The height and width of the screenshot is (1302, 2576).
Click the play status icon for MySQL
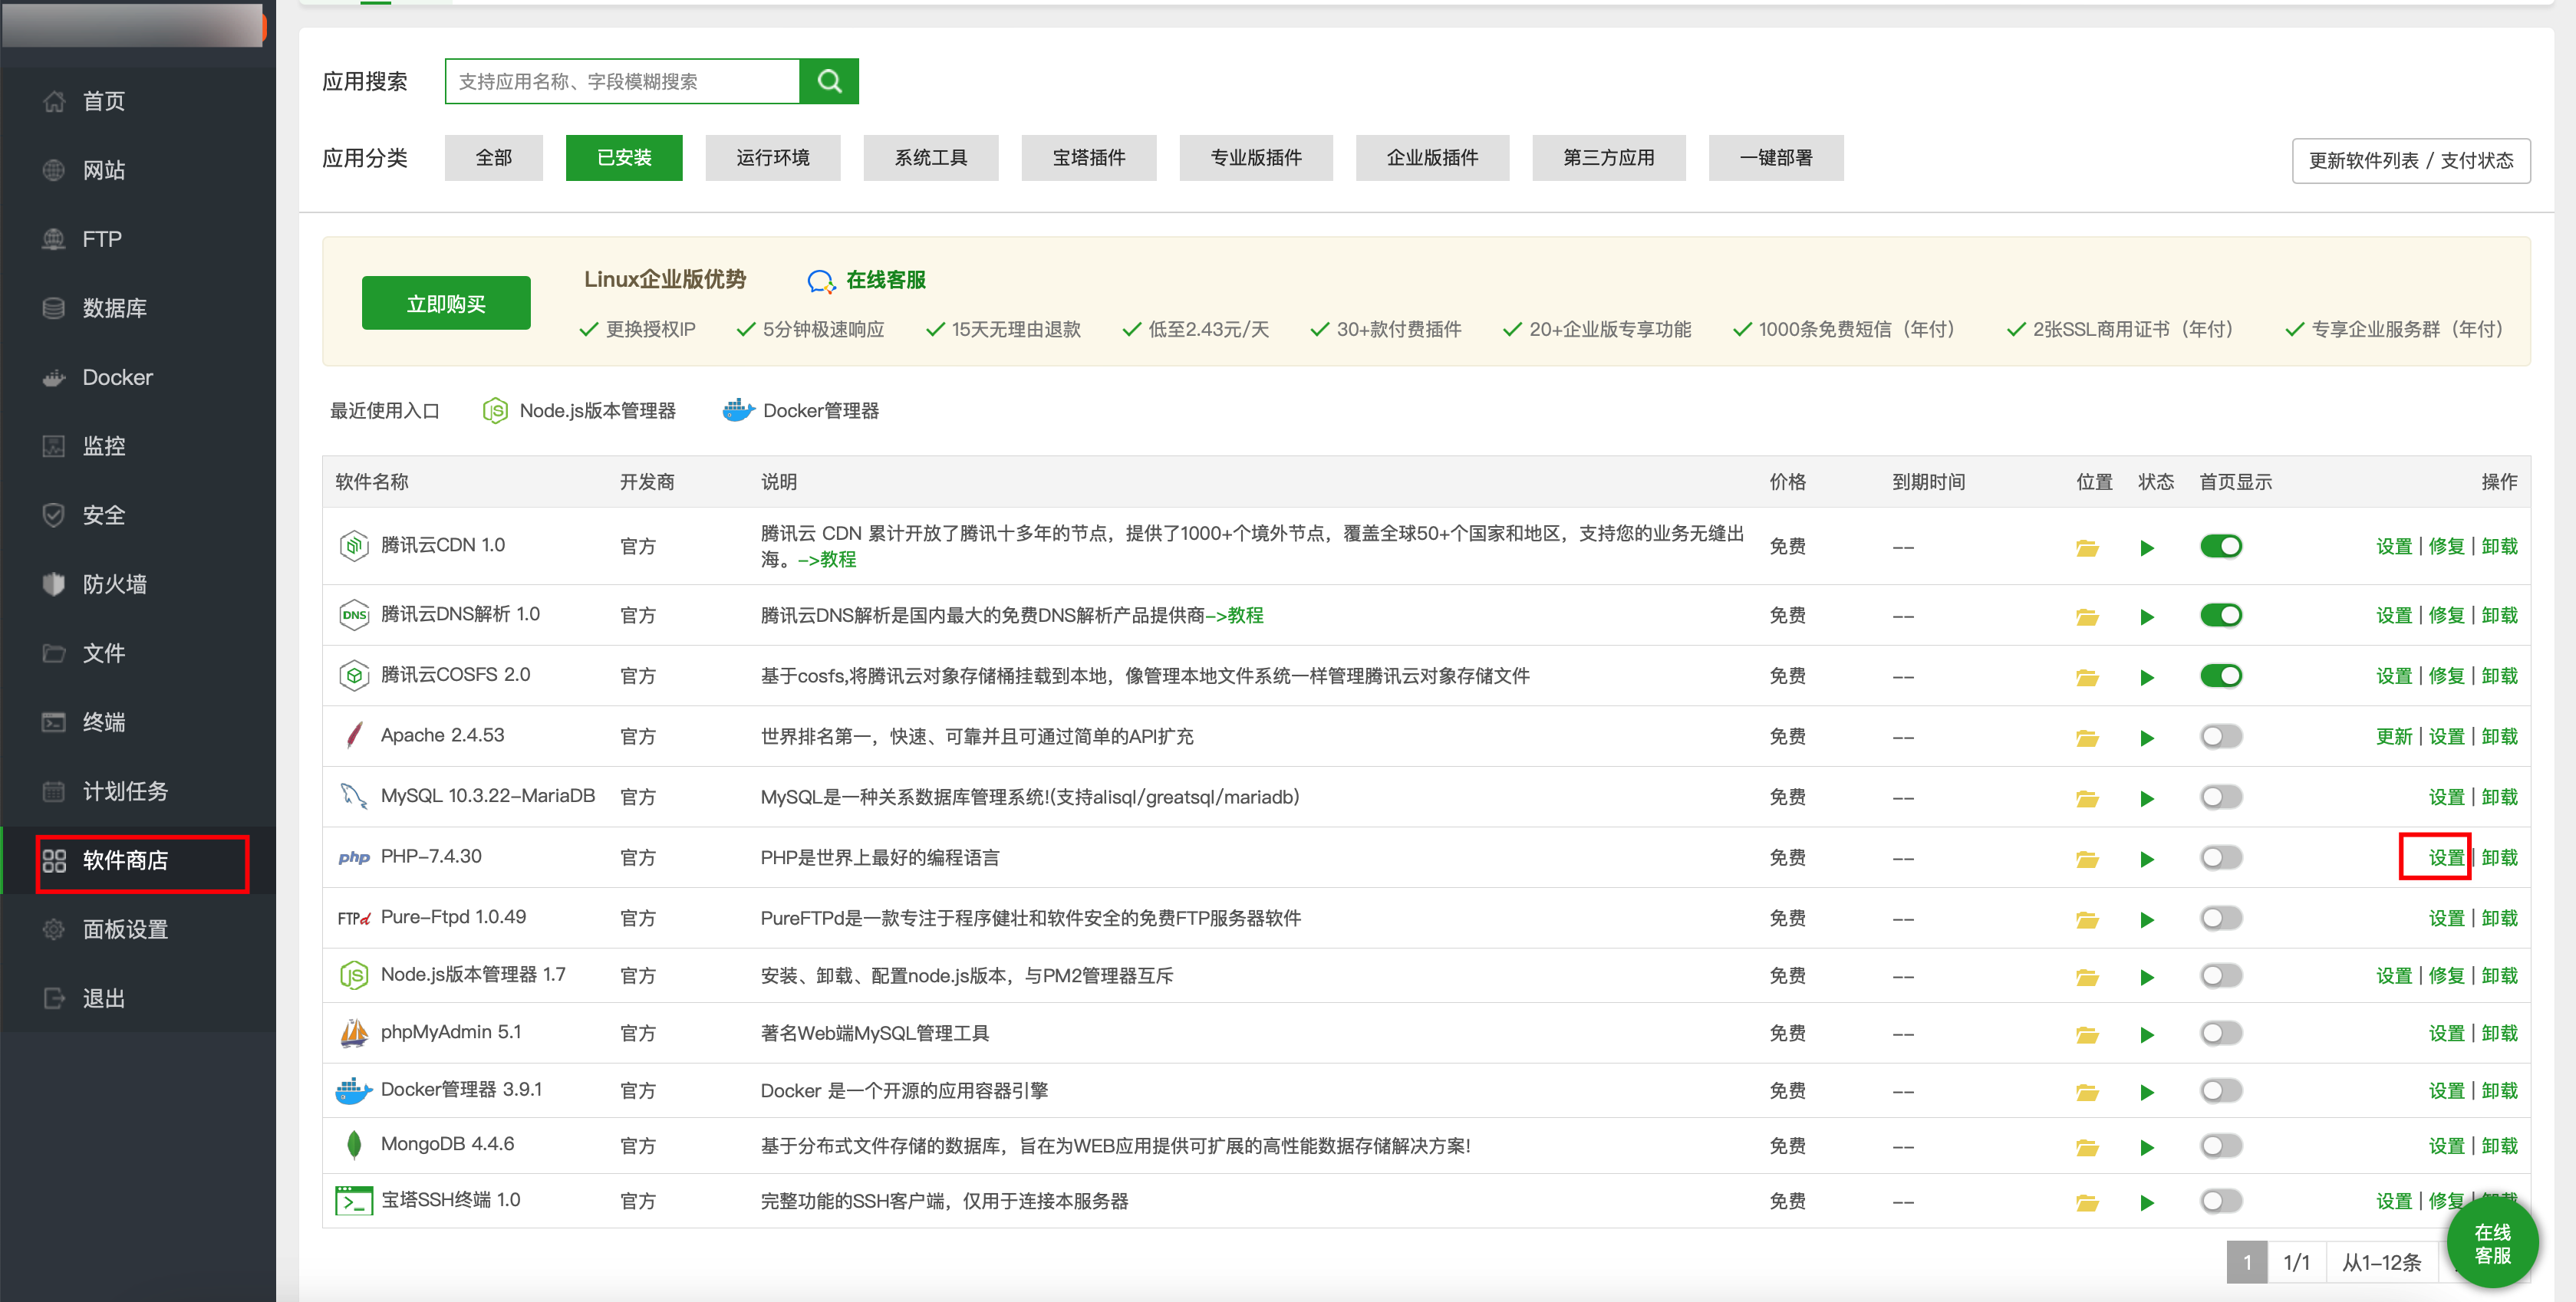(2146, 798)
